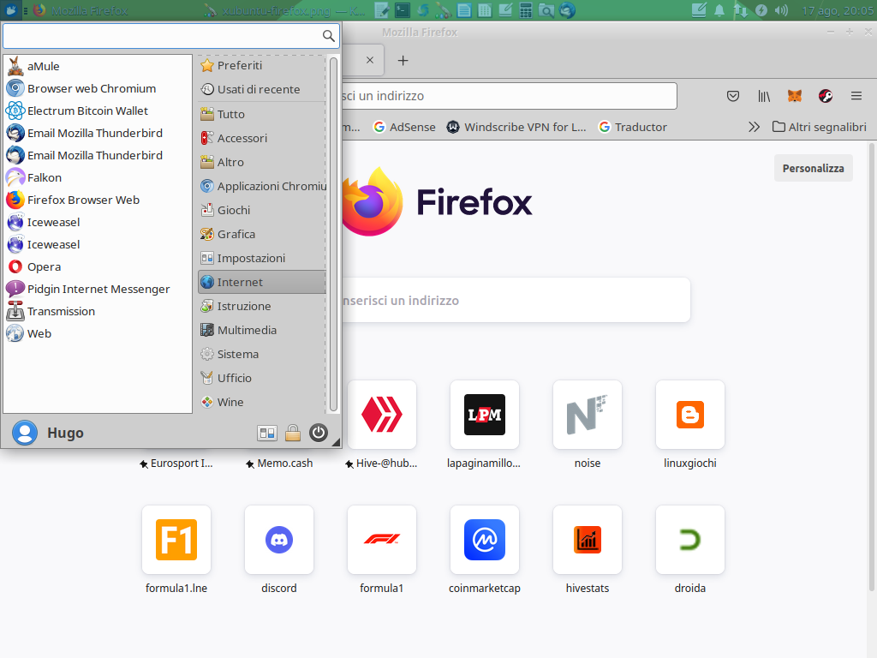Start the Falkon browser
The image size is (877, 658).
[98, 177]
